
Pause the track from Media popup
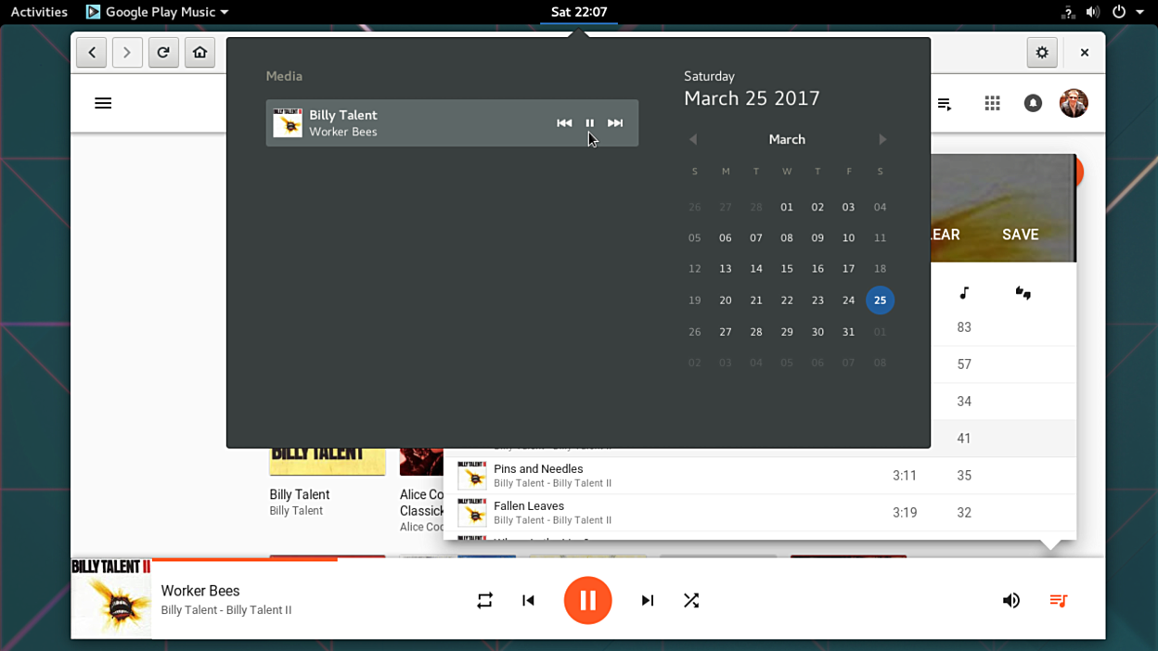pos(589,123)
